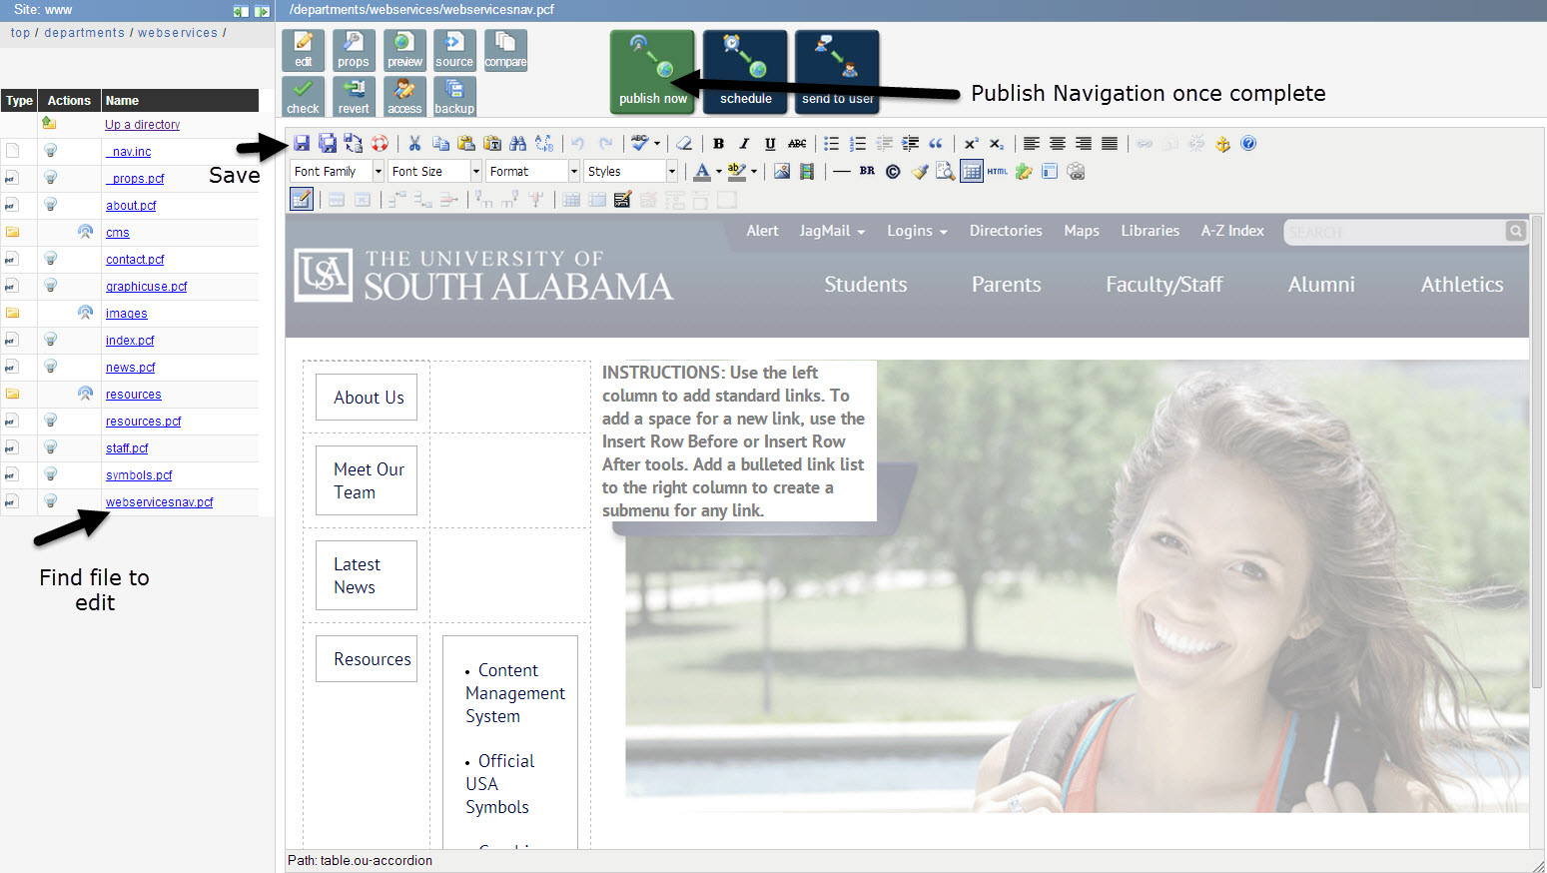
Task: Justify text fully
Action: click(x=1110, y=144)
